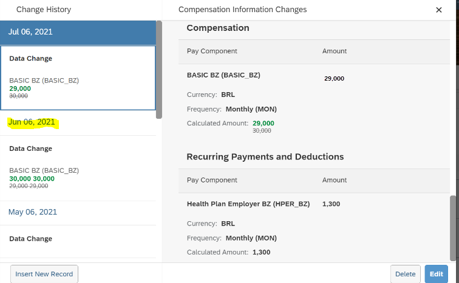The height and width of the screenshot is (283, 459).
Task: Click the calculated amount 29,000 in green
Action: click(x=263, y=123)
